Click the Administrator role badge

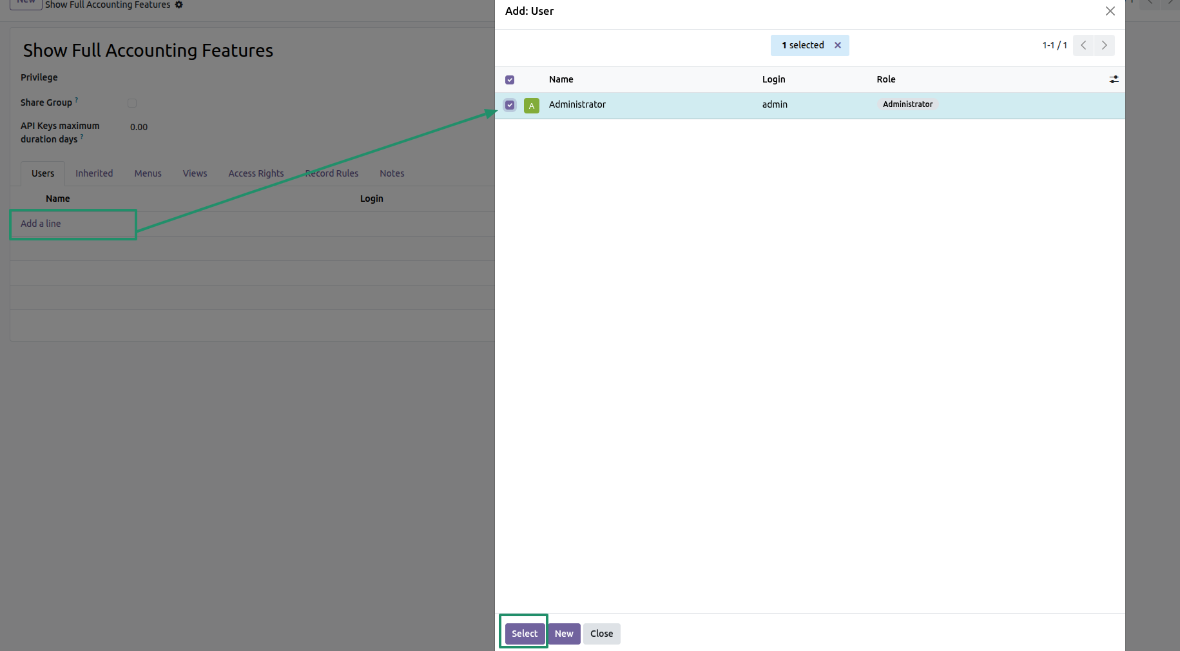pyautogui.click(x=907, y=104)
